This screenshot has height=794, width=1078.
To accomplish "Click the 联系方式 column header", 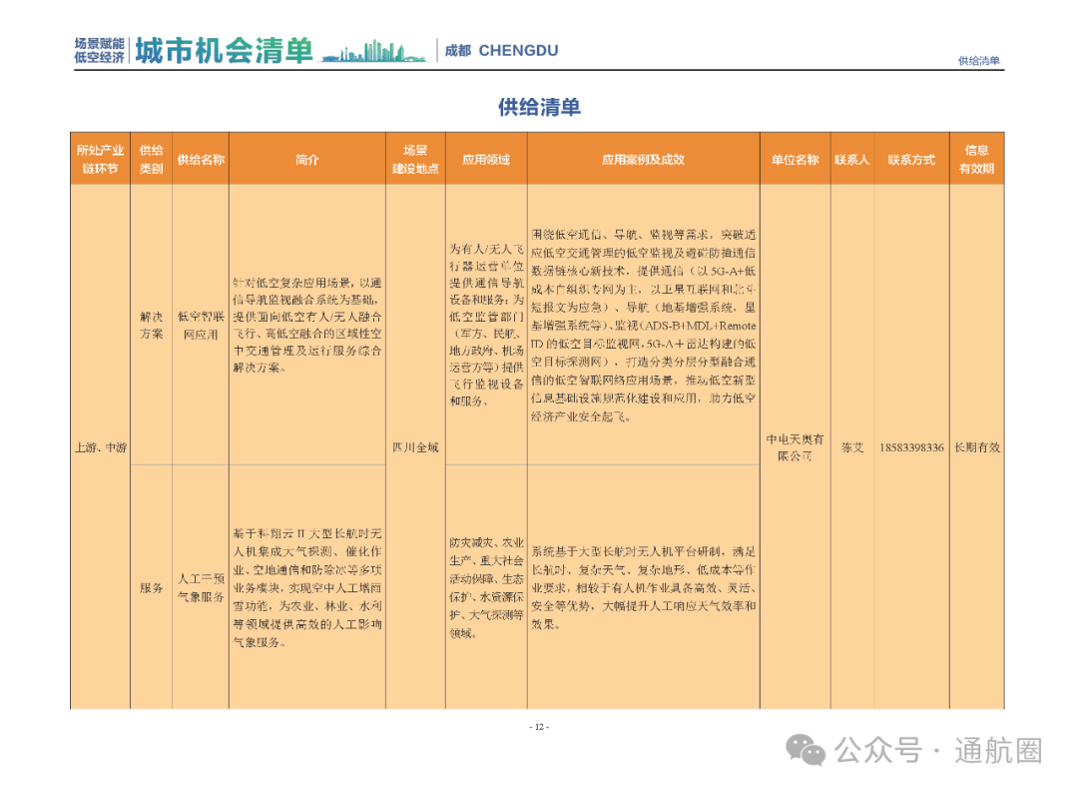I will coord(911,160).
